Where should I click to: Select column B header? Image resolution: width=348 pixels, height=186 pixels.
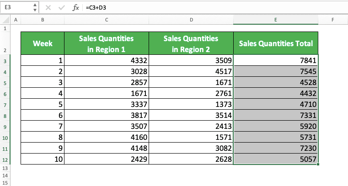point(43,20)
